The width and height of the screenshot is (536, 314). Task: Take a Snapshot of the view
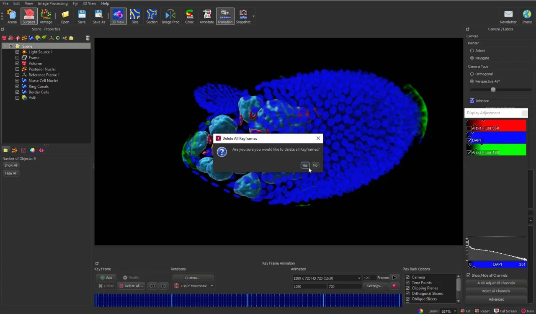pyautogui.click(x=243, y=16)
